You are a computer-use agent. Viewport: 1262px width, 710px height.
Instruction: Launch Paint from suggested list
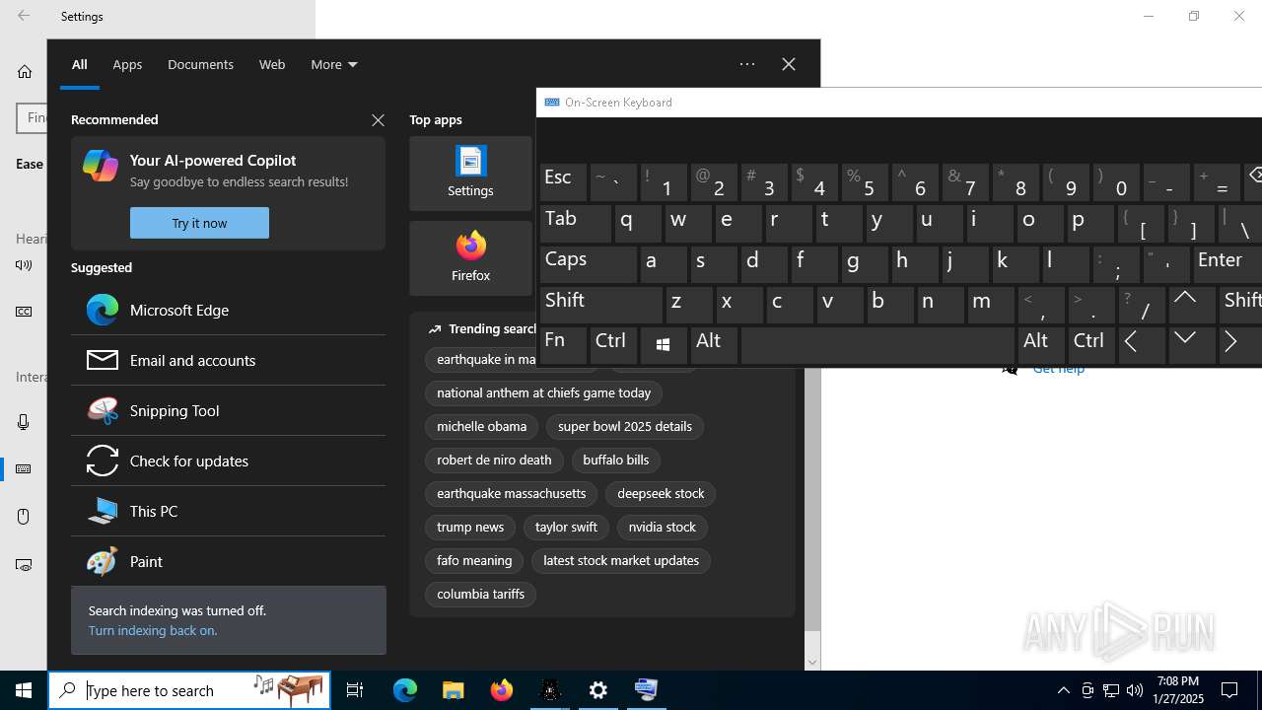pyautogui.click(x=228, y=561)
